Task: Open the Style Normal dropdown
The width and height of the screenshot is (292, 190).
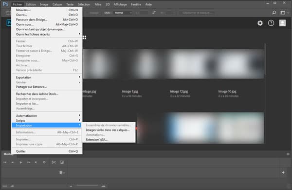Action: tap(123, 13)
